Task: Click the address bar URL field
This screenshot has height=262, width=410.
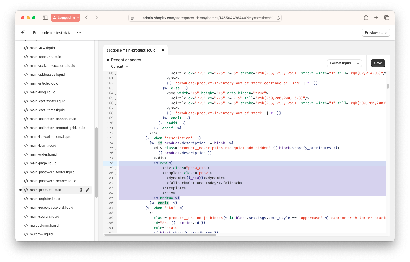Action: (x=205, y=18)
